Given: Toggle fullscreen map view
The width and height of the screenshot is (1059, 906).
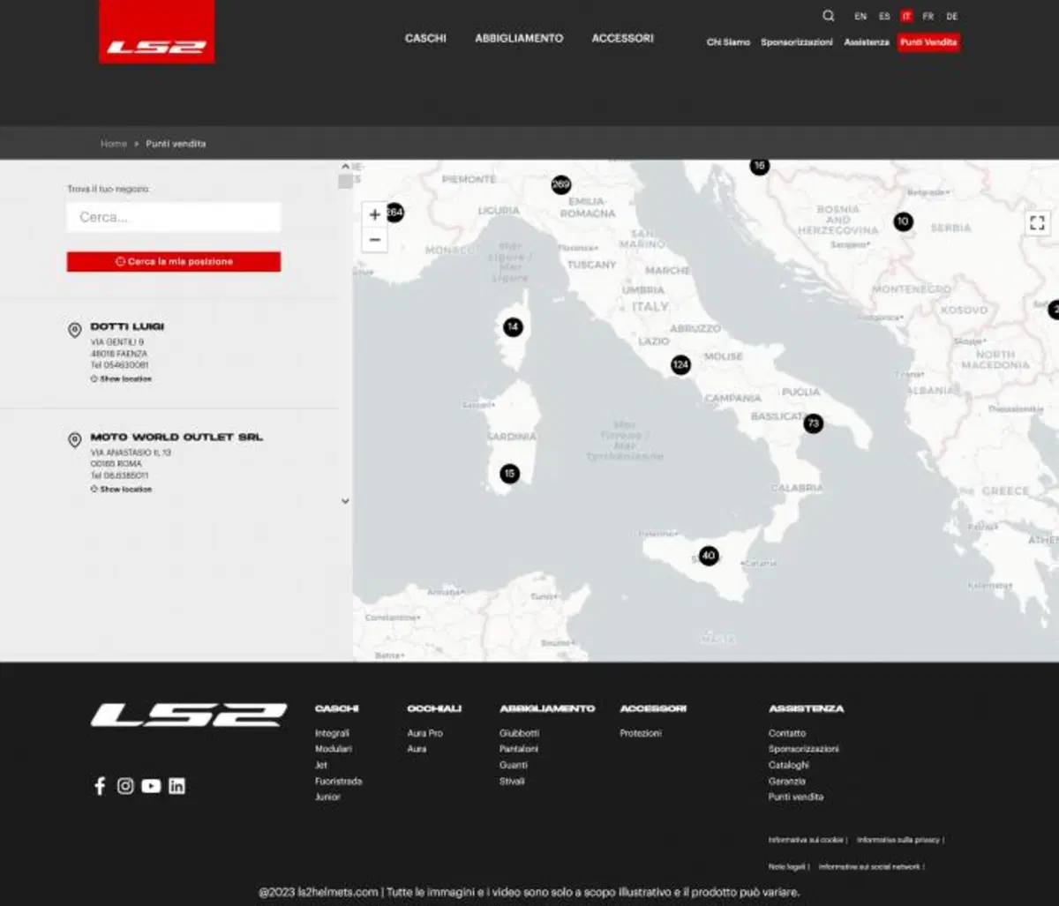Looking at the screenshot, I should [x=1038, y=222].
